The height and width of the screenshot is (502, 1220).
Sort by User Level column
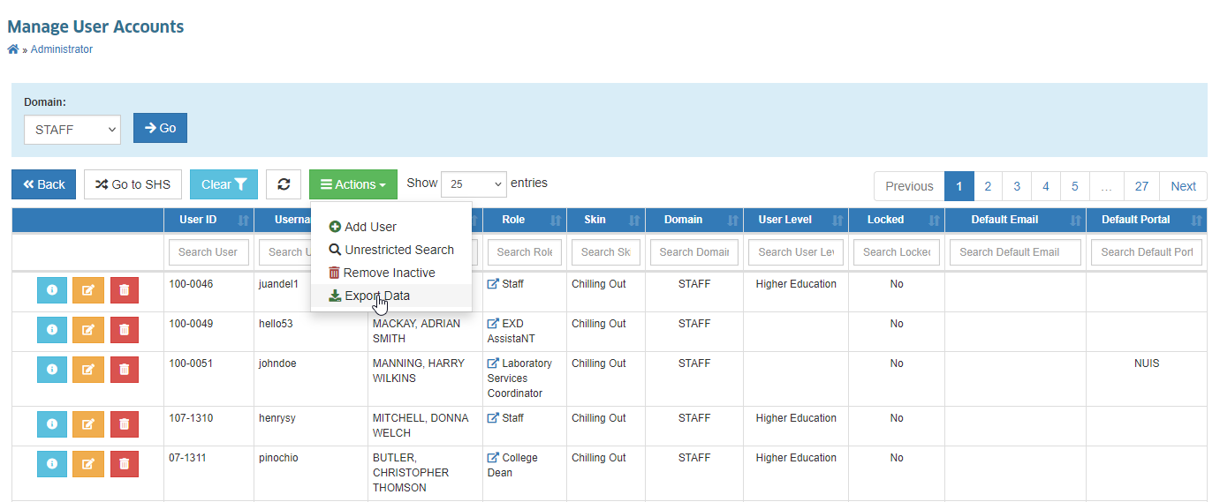point(796,220)
